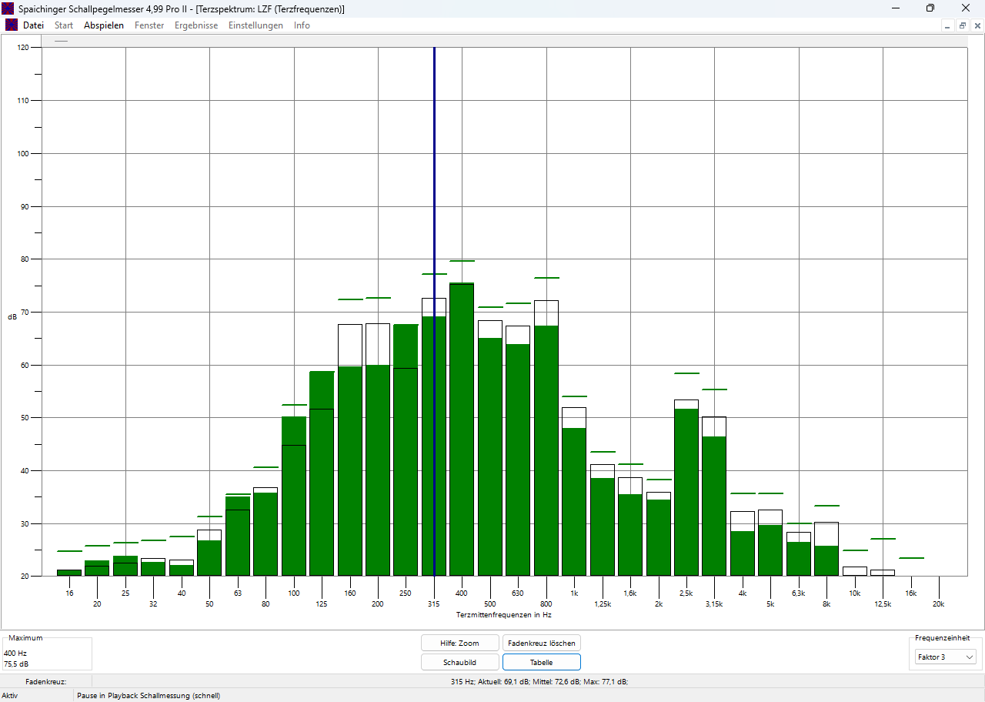Screen dimensions: 985x702
Task: Open the Ergebnisse menu
Action: pos(196,25)
